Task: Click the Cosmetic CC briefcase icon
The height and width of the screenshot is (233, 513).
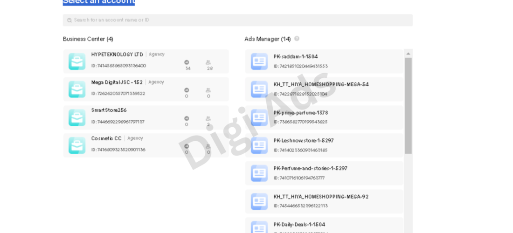Action: 77,145
